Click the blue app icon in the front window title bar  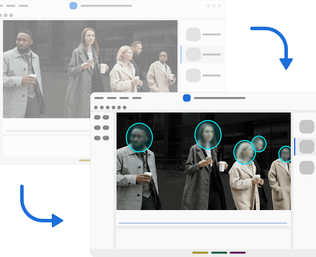click(x=187, y=98)
